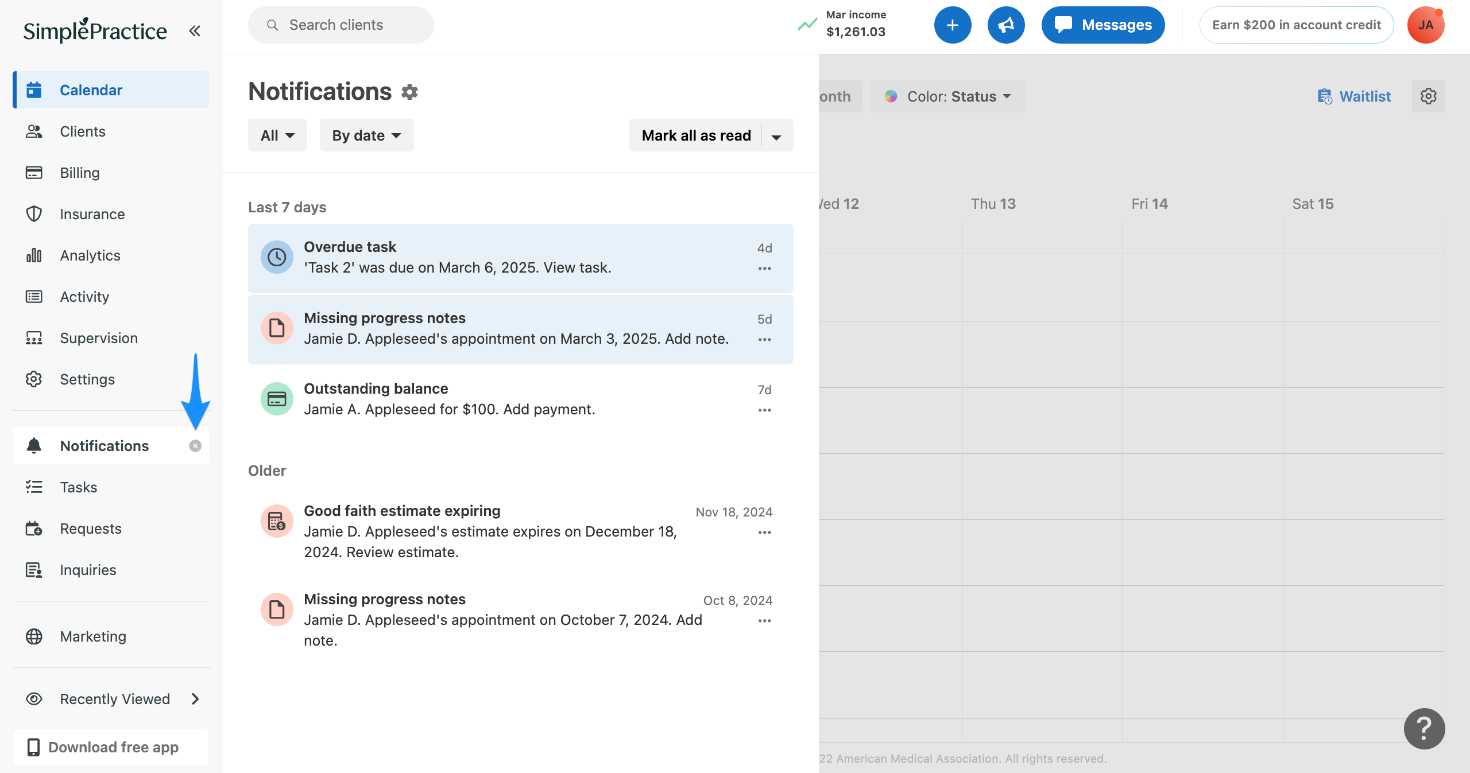Open Messages
This screenshot has width=1470, height=773.
pos(1103,25)
